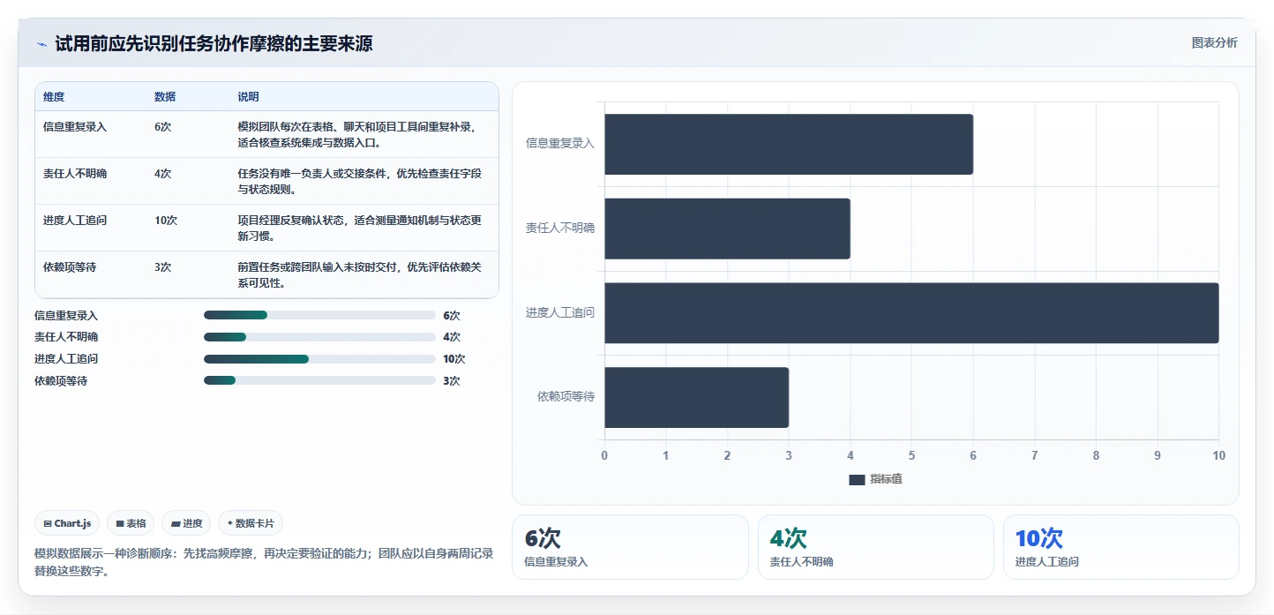The height and width of the screenshot is (615, 1274).
Task: Click the description starting 前置任务或跨团队输入
Action: pyautogui.click(x=360, y=274)
